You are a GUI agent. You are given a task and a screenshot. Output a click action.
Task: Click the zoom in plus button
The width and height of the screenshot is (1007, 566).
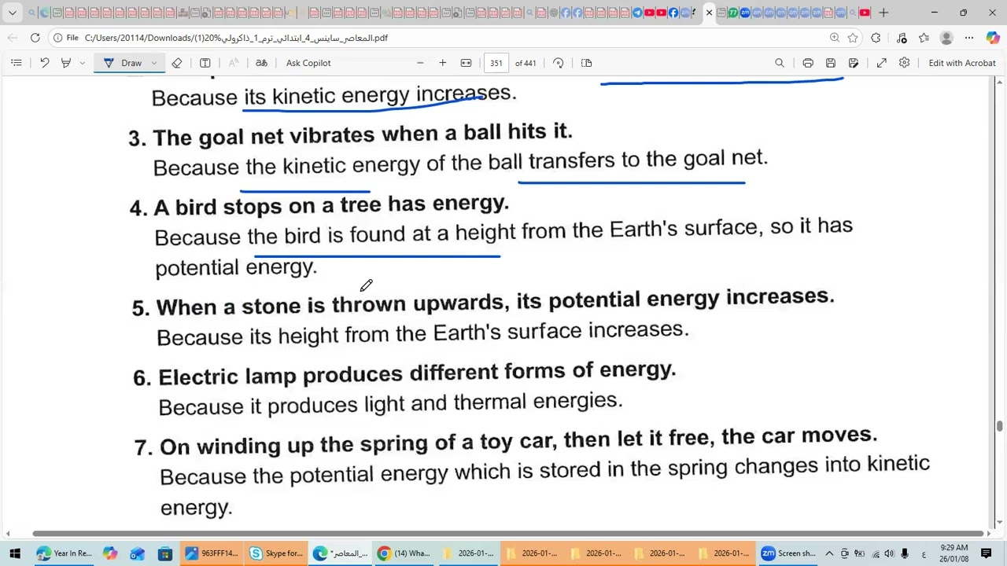(443, 63)
